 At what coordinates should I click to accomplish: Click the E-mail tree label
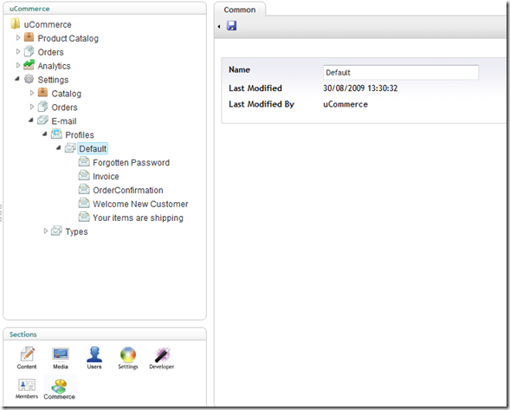point(64,121)
